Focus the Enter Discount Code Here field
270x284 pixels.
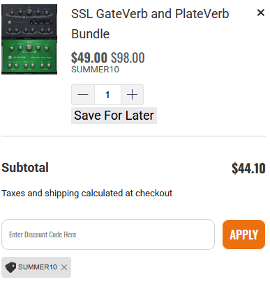point(108,235)
